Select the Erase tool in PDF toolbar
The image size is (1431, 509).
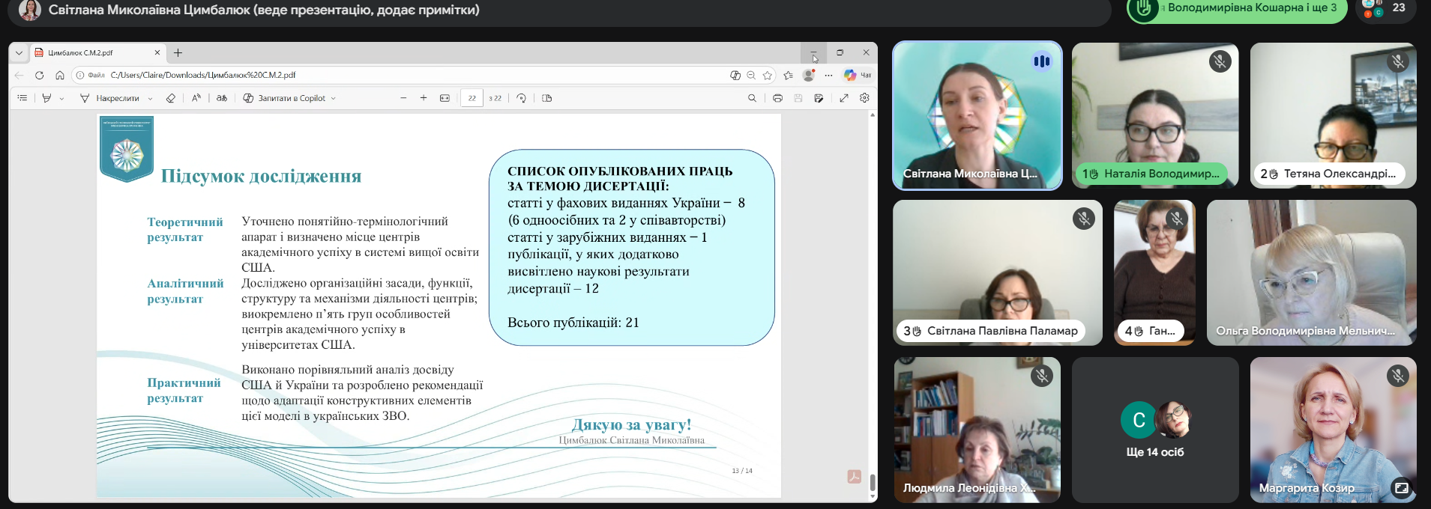coord(171,98)
